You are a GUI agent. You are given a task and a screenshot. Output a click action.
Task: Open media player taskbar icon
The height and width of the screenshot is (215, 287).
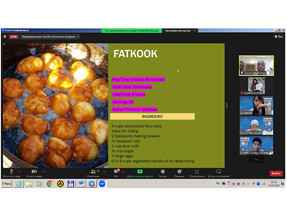(39, 184)
